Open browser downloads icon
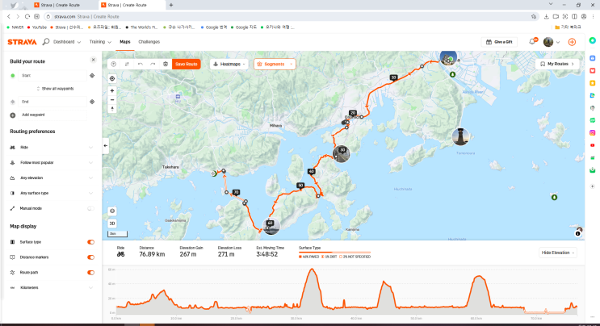This screenshot has height=326, width=600. (x=546, y=16)
